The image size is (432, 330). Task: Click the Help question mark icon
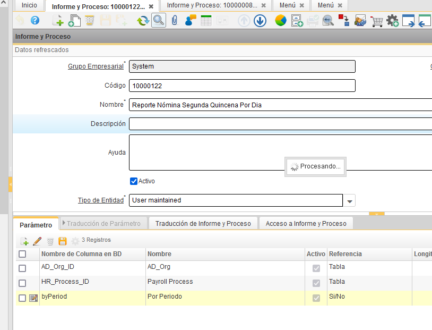pyautogui.click(x=35, y=21)
